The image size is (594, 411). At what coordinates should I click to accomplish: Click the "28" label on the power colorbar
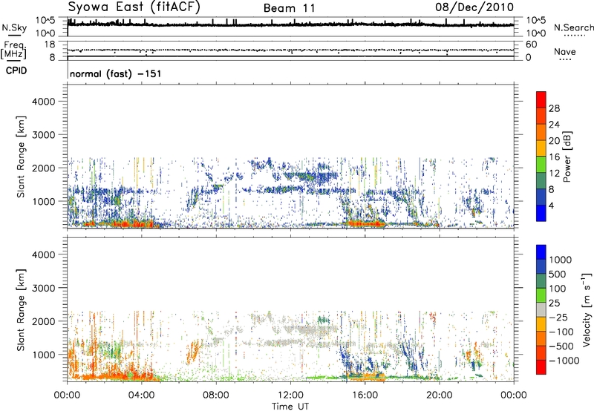554,108
